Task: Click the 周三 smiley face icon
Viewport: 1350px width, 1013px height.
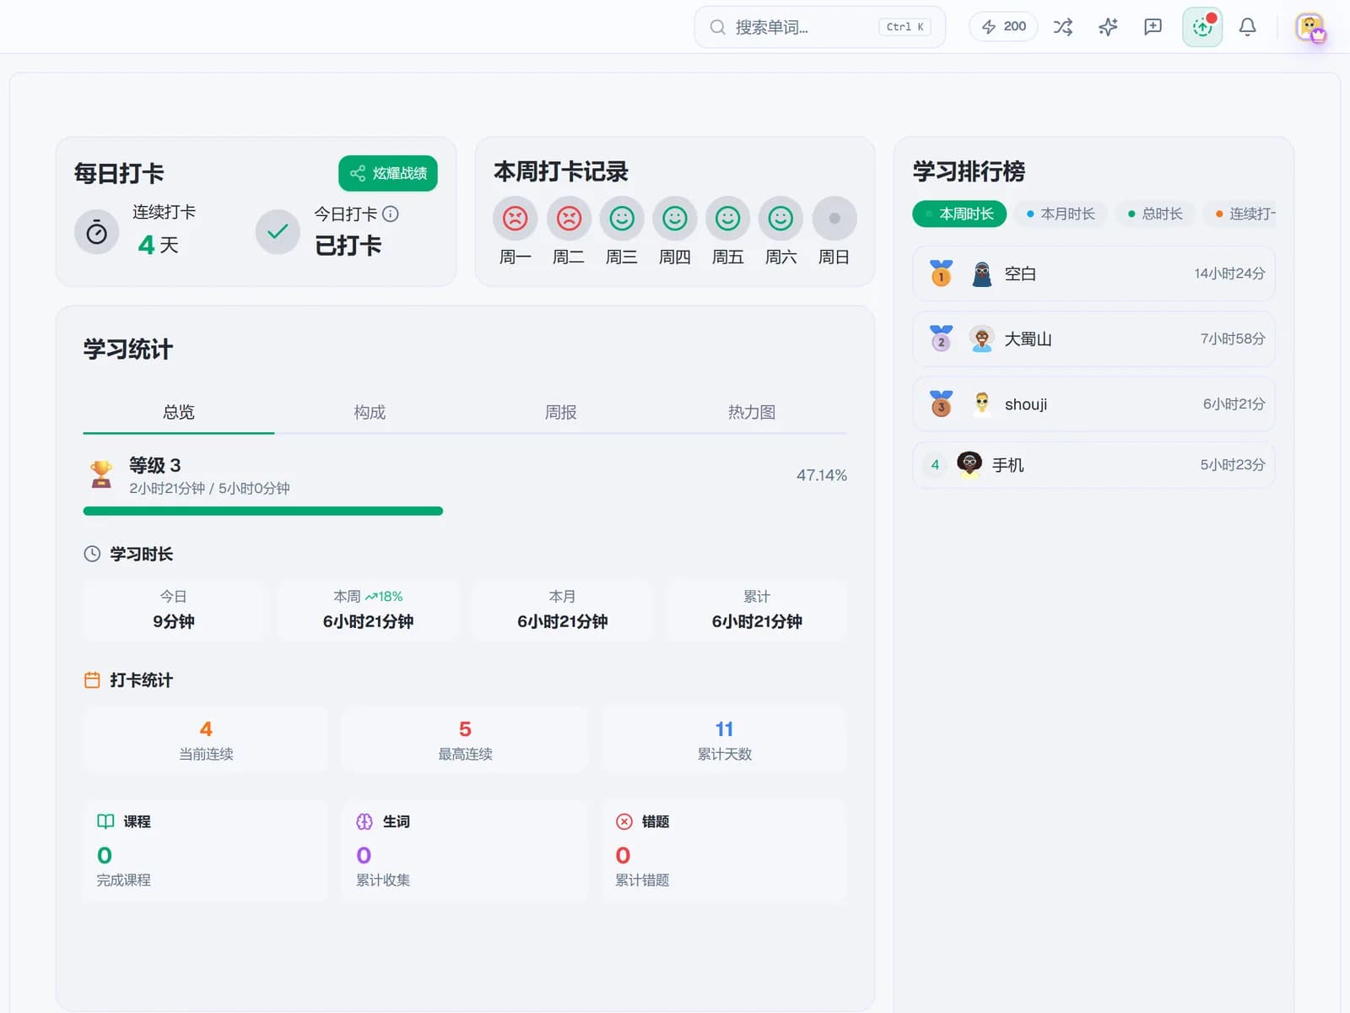Action: point(622,219)
